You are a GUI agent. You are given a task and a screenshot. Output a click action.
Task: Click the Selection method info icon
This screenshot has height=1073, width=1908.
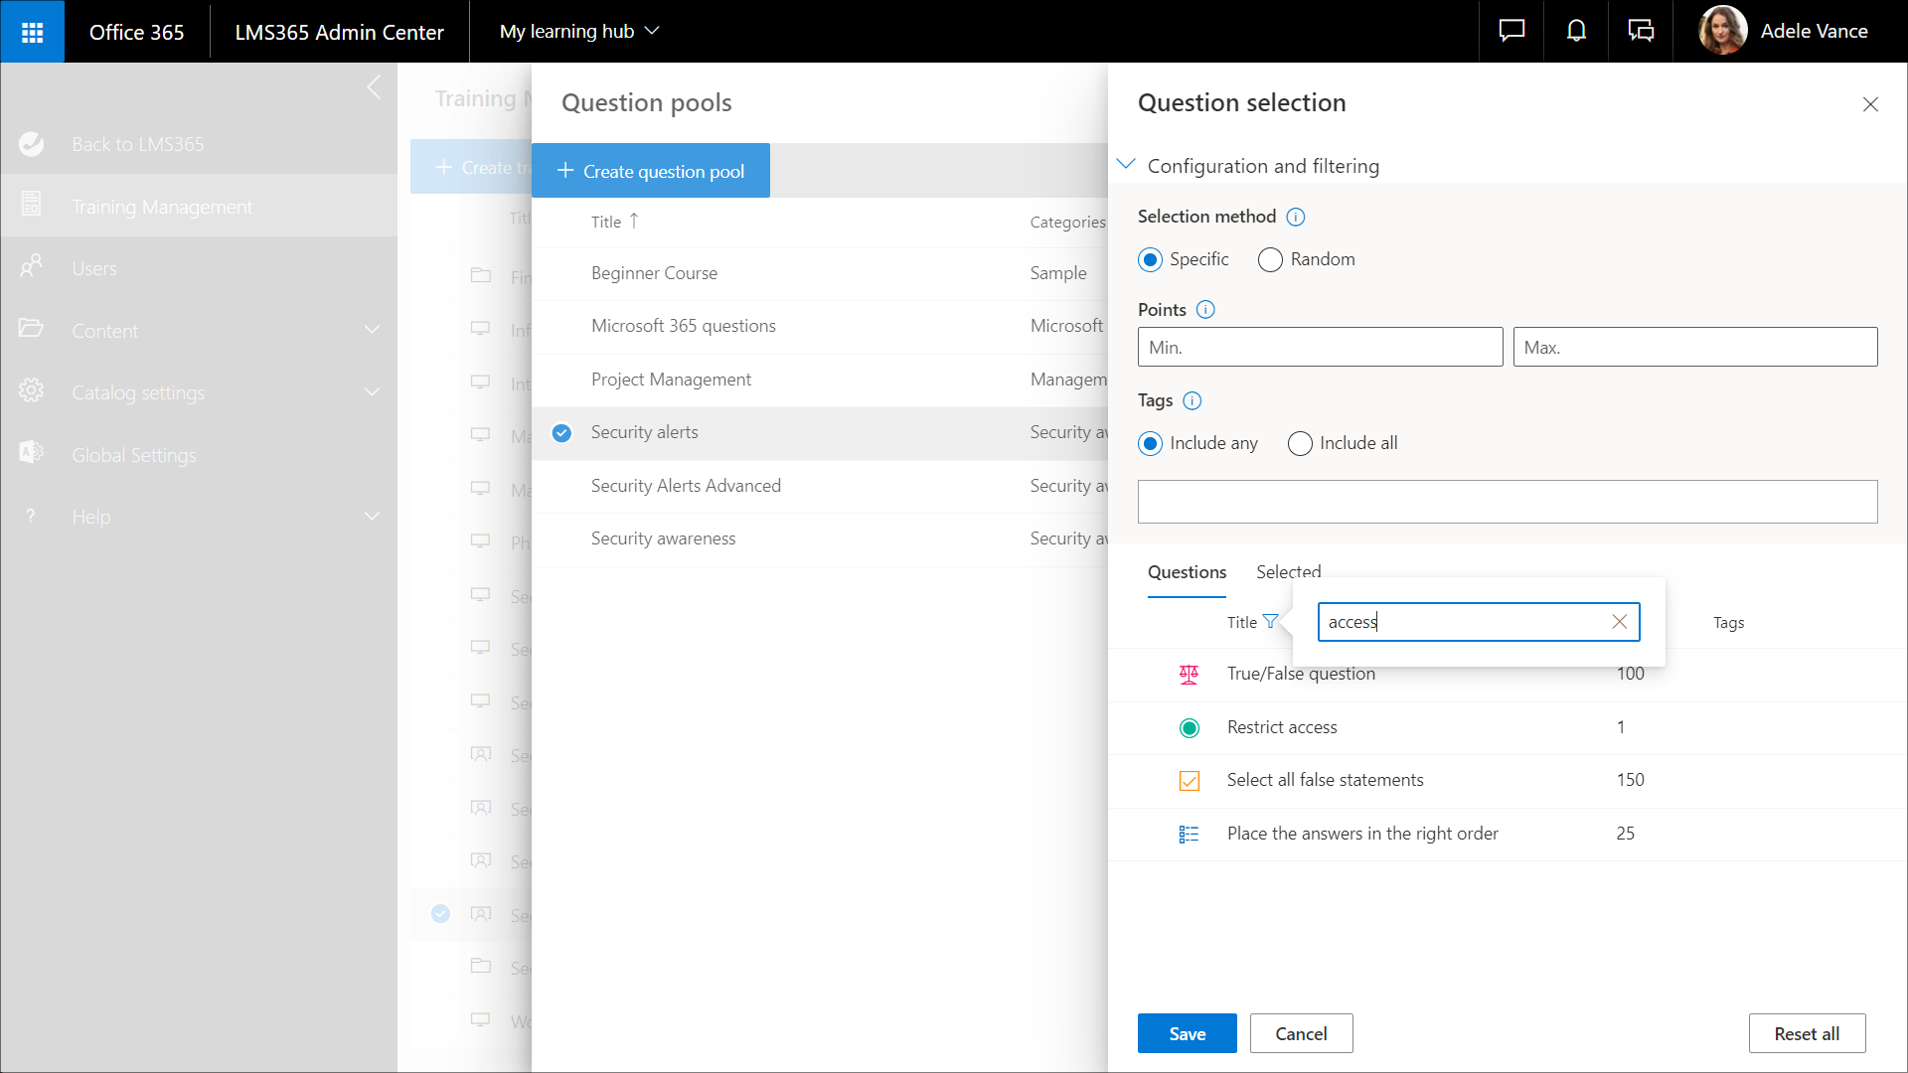pyautogui.click(x=1296, y=217)
